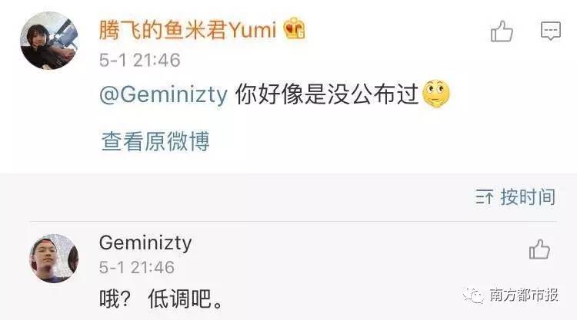Like the comment by 腾飞的鱼米君Yumi
This screenshot has height=320, width=577.
click(x=502, y=31)
